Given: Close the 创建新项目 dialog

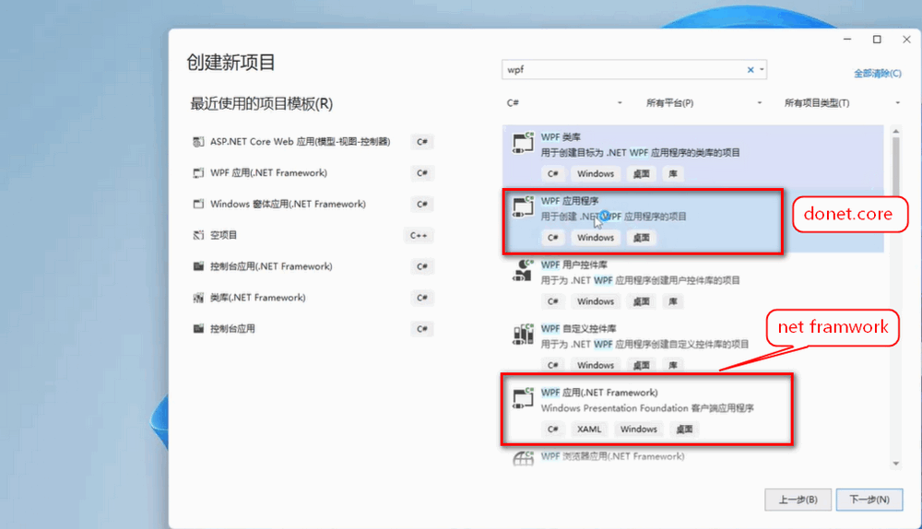Looking at the screenshot, I should click(906, 40).
